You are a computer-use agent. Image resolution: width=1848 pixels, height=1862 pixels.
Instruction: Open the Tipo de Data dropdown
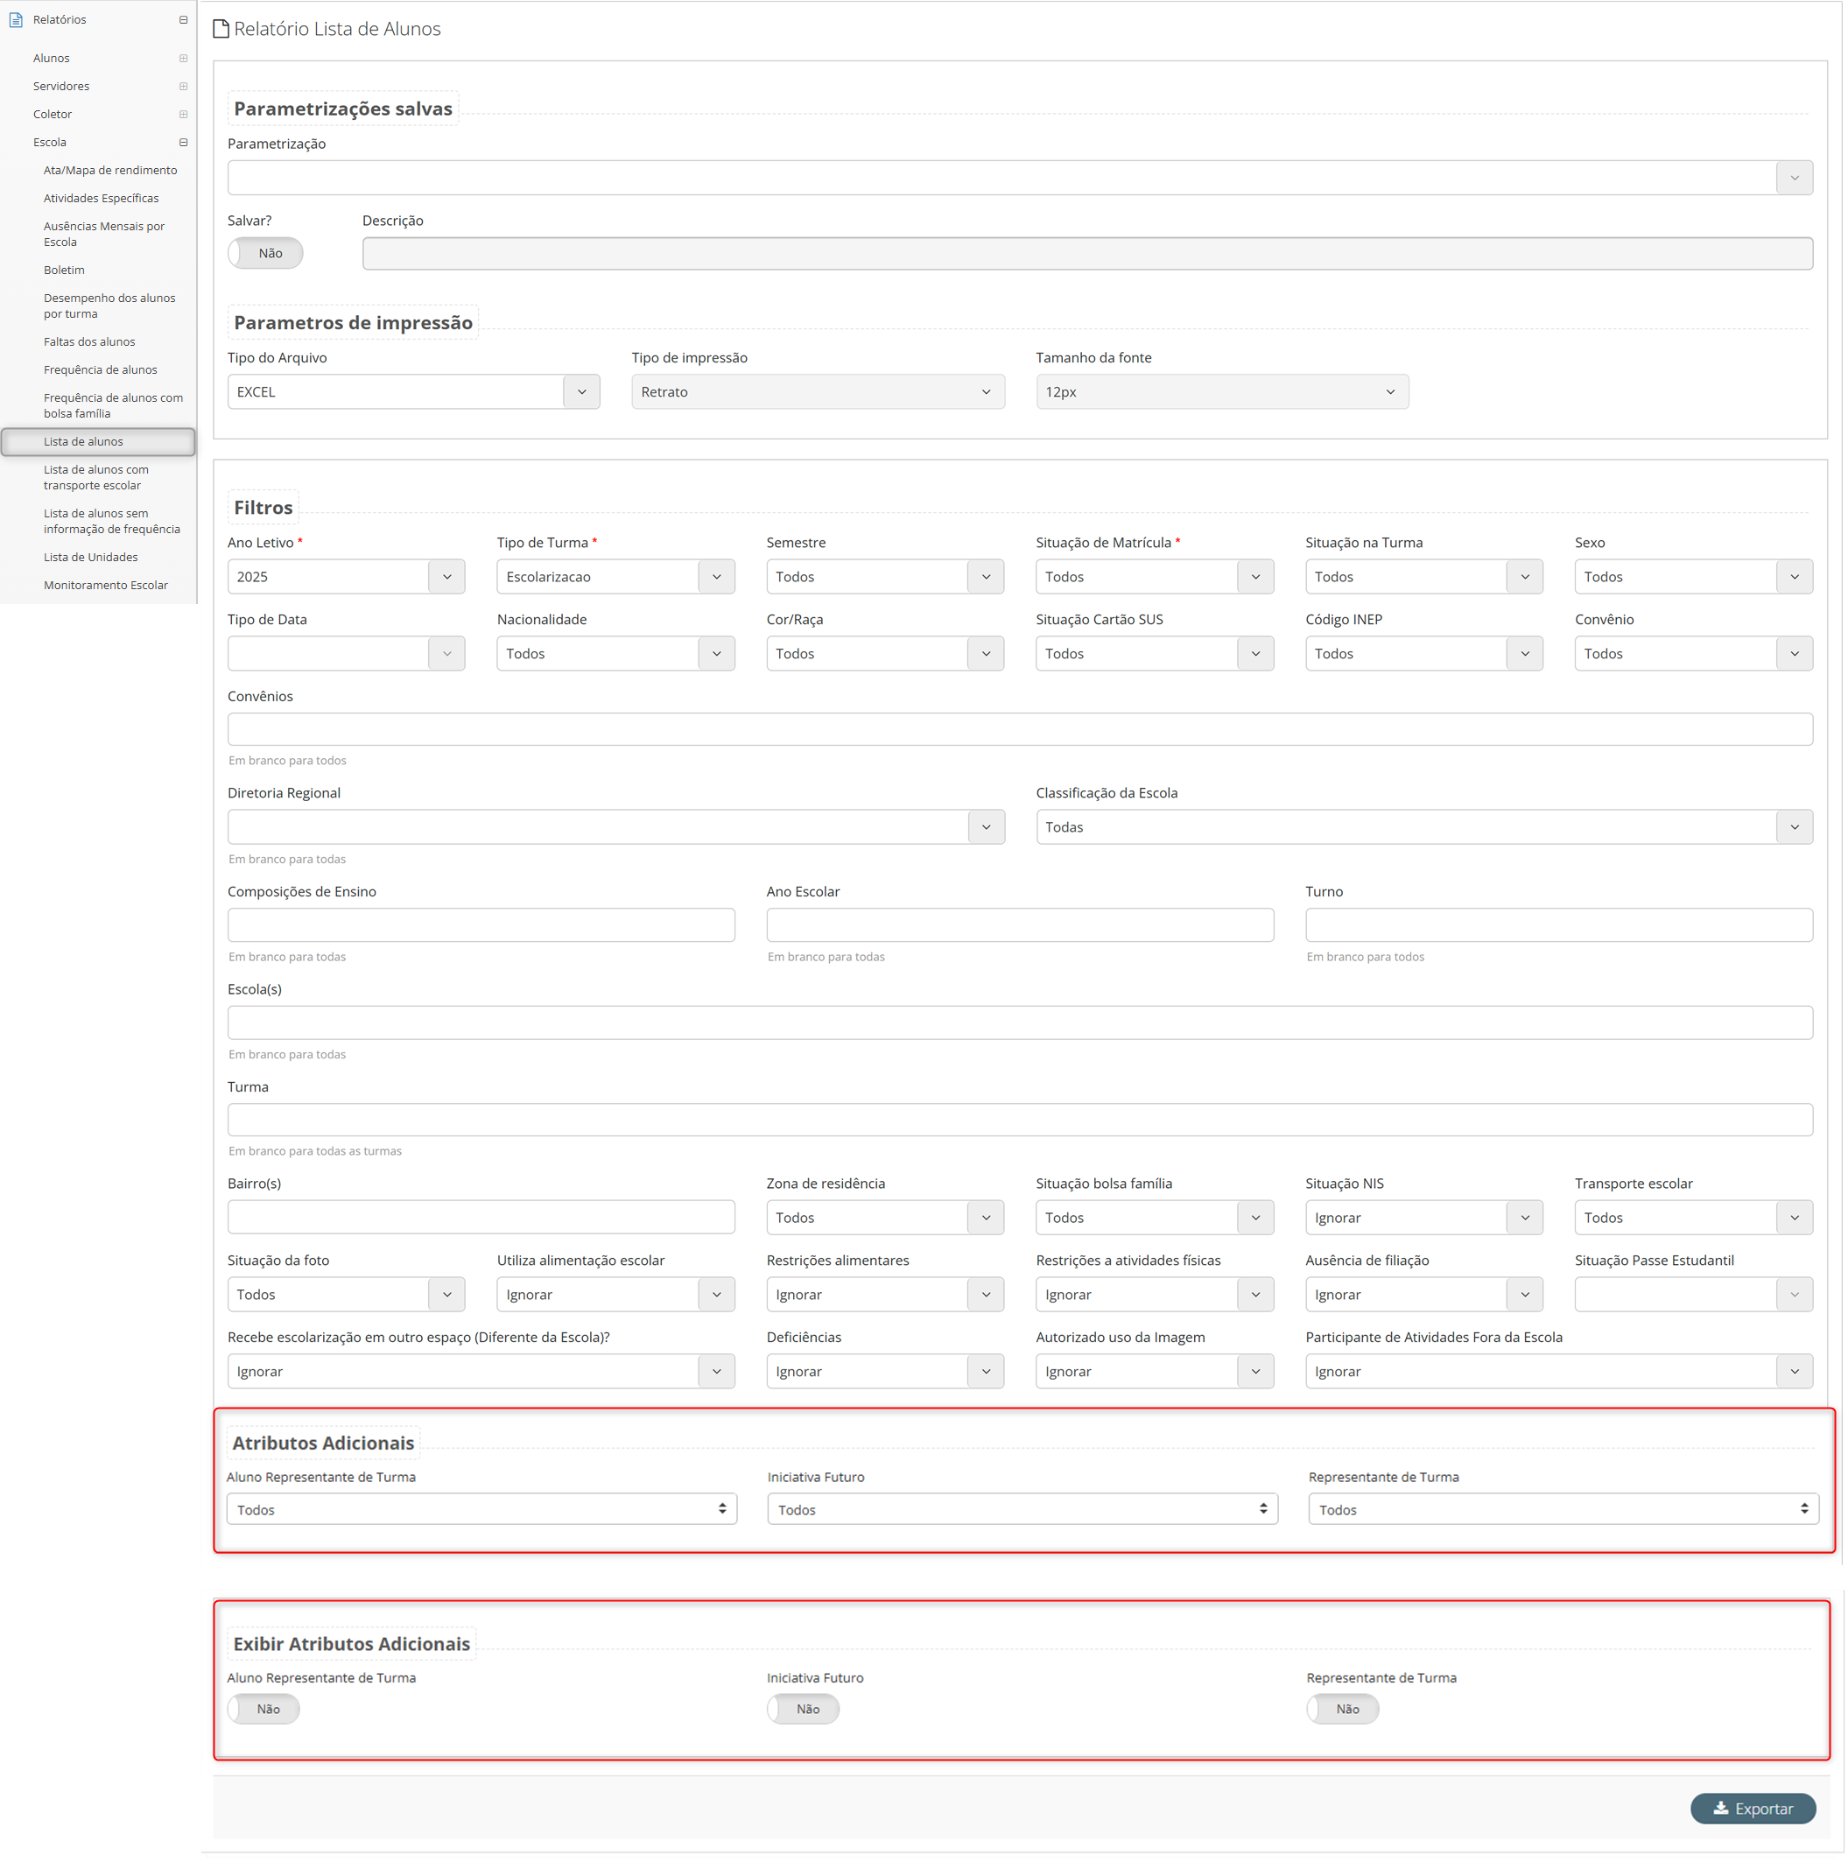[346, 653]
